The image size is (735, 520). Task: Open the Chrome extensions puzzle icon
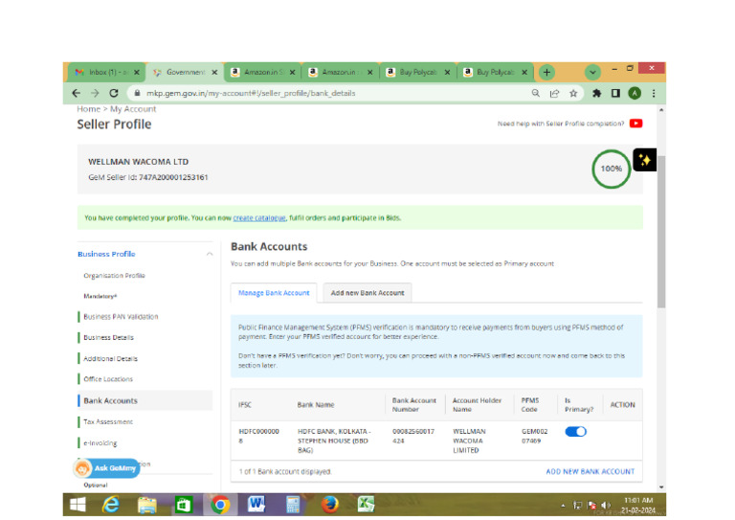[597, 93]
